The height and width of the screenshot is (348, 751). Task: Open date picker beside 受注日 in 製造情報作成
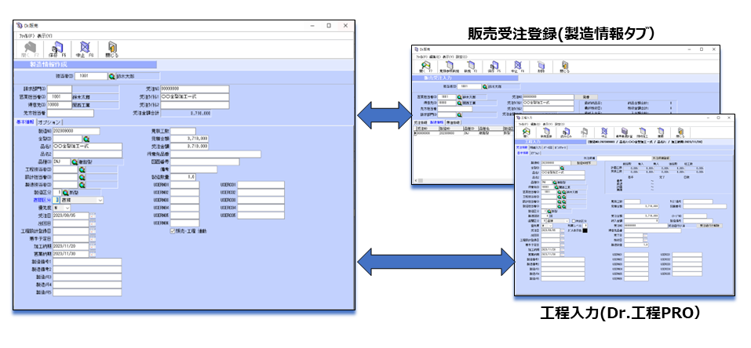point(93,216)
